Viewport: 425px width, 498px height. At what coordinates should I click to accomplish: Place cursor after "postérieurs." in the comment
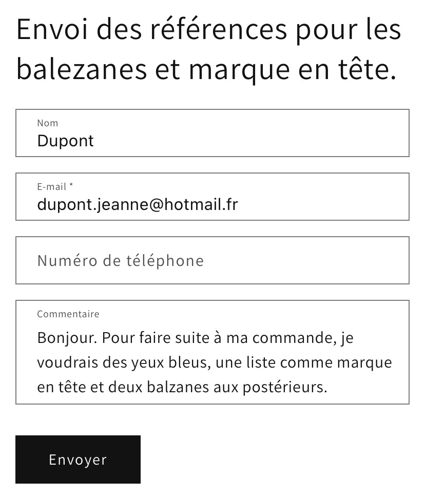(327, 387)
